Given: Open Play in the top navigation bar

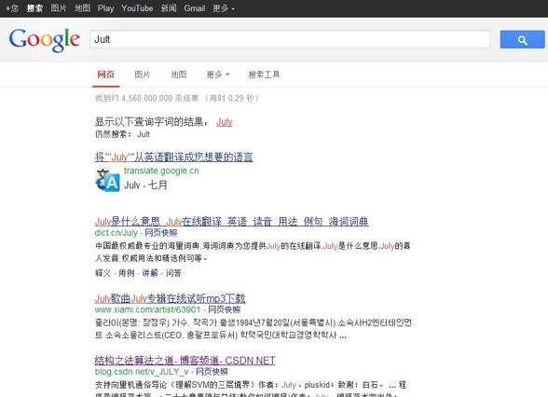Looking at the screenshot, I should (x=105, y=8).
